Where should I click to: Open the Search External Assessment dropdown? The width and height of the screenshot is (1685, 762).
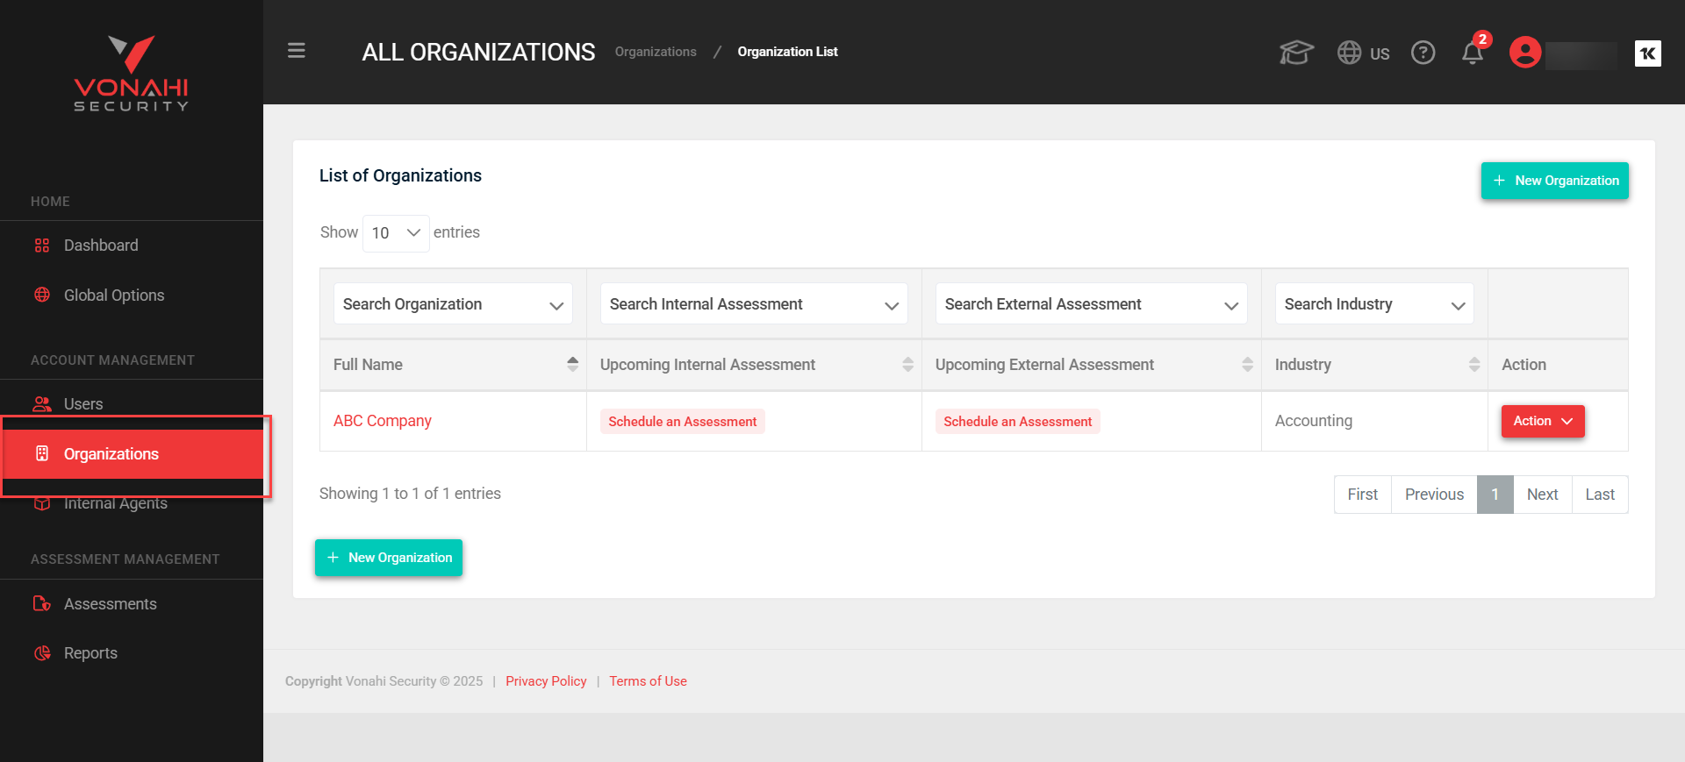pyautogui.click(x=1091, y=304)
